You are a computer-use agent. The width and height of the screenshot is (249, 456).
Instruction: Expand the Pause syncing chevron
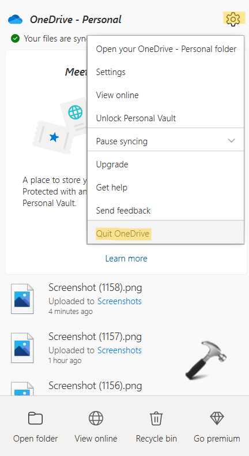click(231, 141)
